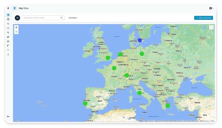Image resolution: width=222 pixels, height=128 pixels.
Task: Open the greyed calendar icon in sidebar
Action: tap(8, 50)
